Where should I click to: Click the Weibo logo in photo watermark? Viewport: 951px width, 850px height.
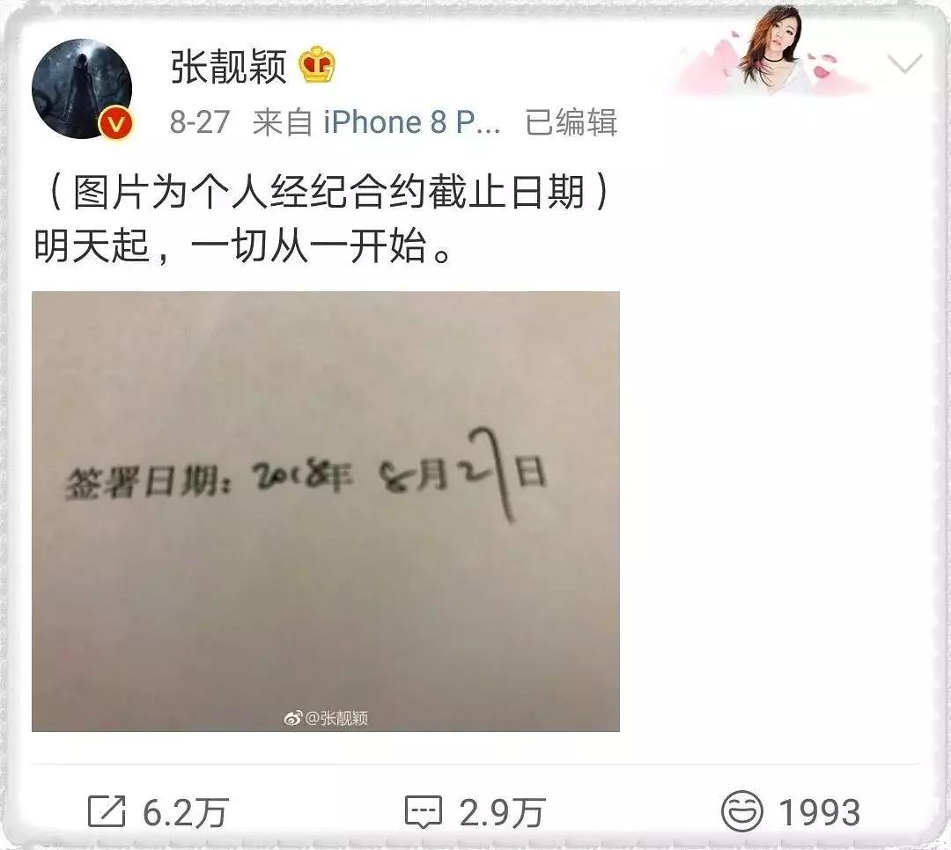coord(292,718)
